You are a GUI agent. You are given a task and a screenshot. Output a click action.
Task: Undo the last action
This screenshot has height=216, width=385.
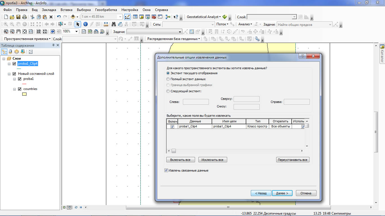[59, 17]
